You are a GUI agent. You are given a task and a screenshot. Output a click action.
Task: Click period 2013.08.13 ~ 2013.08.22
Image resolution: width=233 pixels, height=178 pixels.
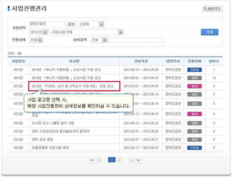pos(141,123)
